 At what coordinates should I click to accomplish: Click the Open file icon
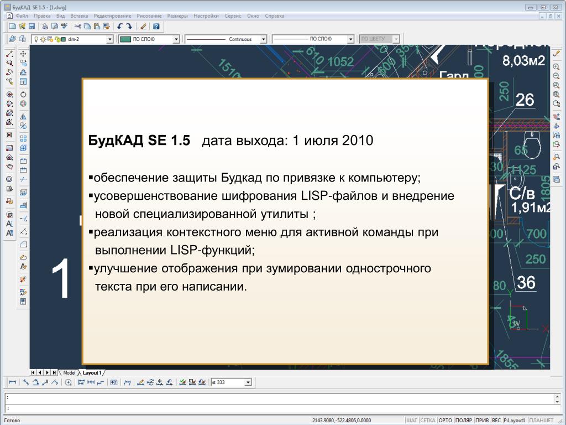22,27
